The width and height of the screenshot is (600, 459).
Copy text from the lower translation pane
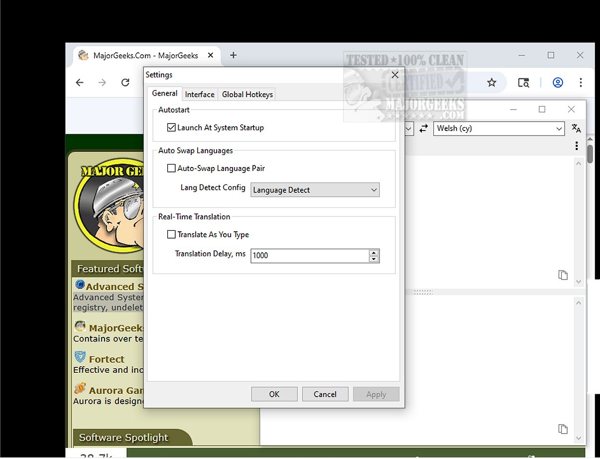(563, 429)
